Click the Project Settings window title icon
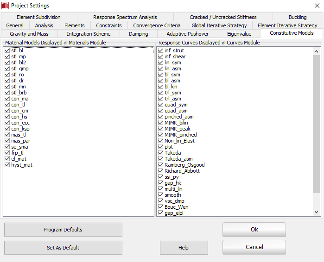The height and width of the screenshot is (262, 324). coord(5,6)
